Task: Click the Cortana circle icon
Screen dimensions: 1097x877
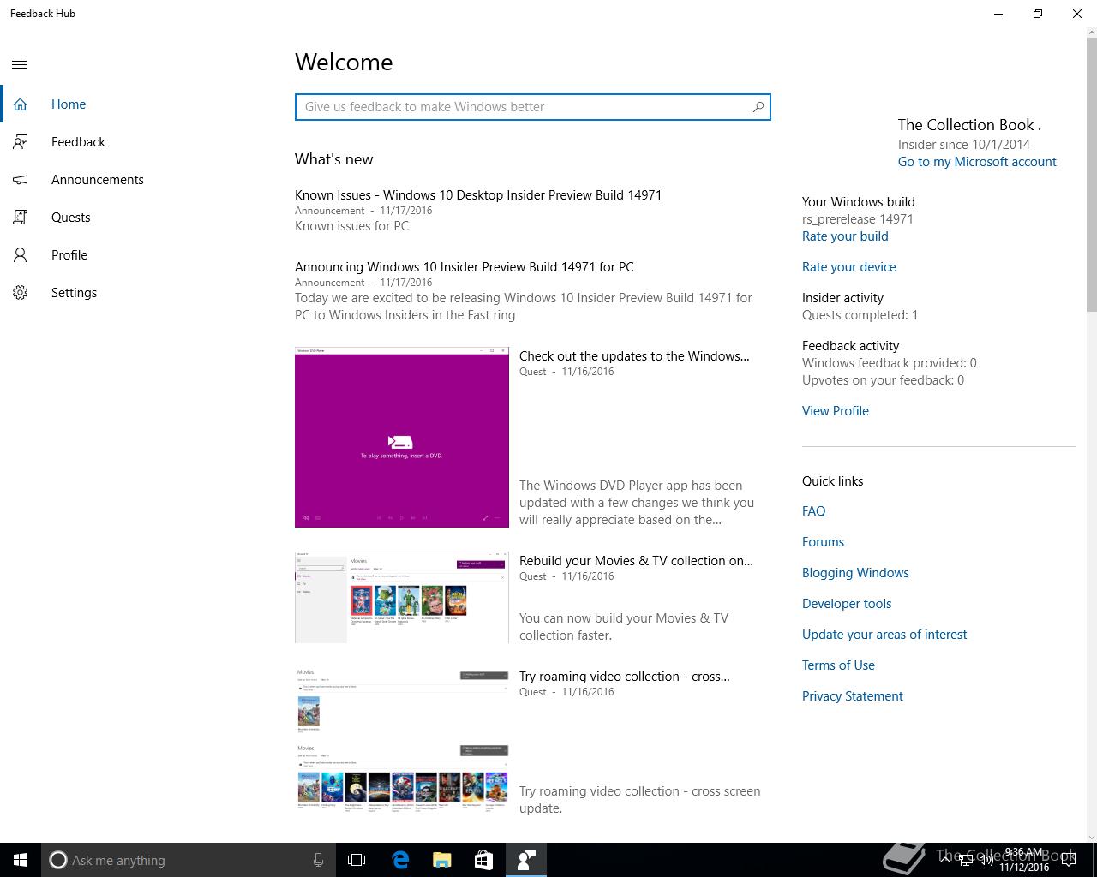Action: click(57, 860)
